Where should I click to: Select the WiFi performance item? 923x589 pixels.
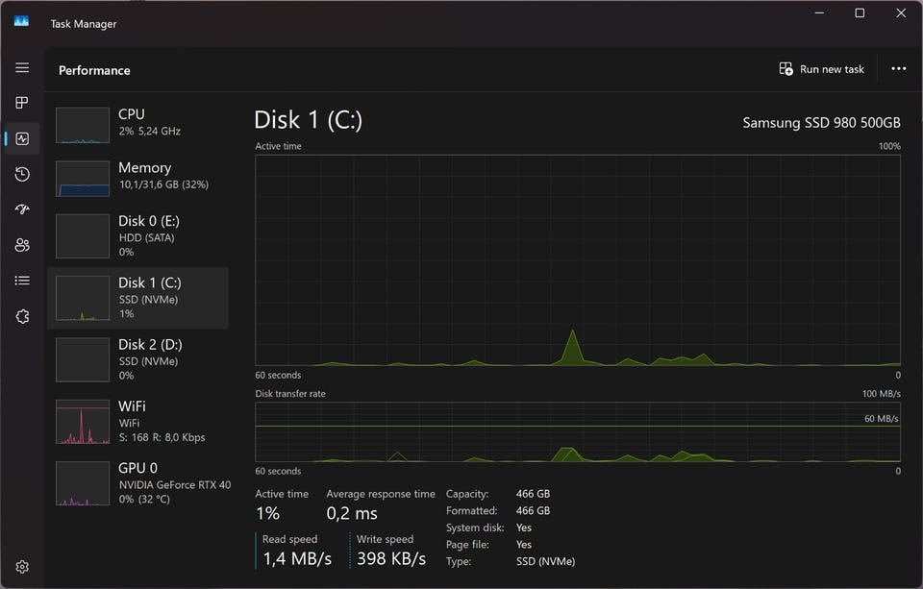[138, 421]
